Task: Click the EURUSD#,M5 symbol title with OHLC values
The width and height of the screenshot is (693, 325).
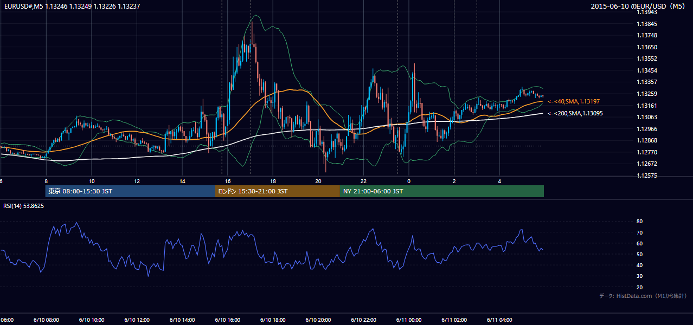Action: (x=71, y=6)
